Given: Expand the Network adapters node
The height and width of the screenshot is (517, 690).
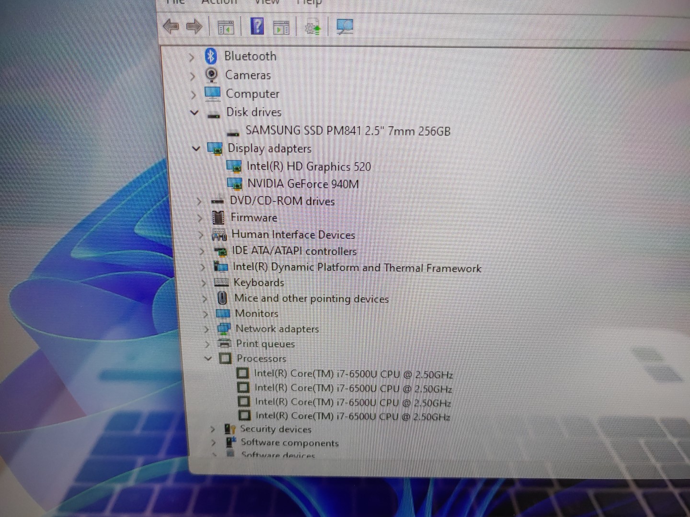Looking at the screenshot, I should point(206,329).
